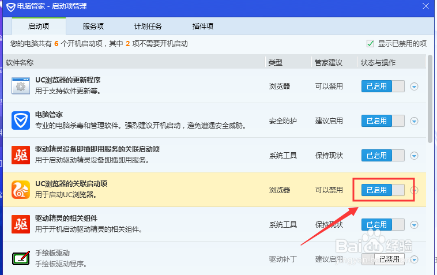
Task: Click 用于启动UC浏览器 description text
Action: (66, 194)
